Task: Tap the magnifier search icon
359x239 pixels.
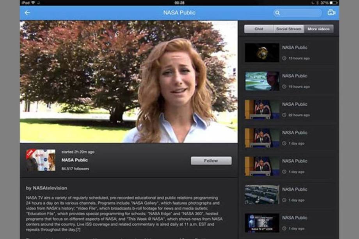Action: click(277, 13)
